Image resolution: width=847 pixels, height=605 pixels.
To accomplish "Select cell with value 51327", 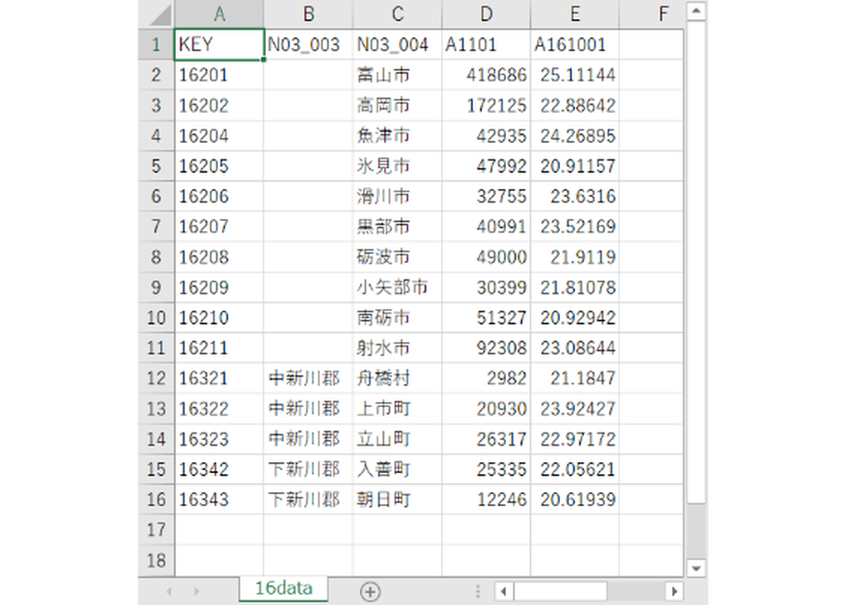I will (x=486, y=317).
